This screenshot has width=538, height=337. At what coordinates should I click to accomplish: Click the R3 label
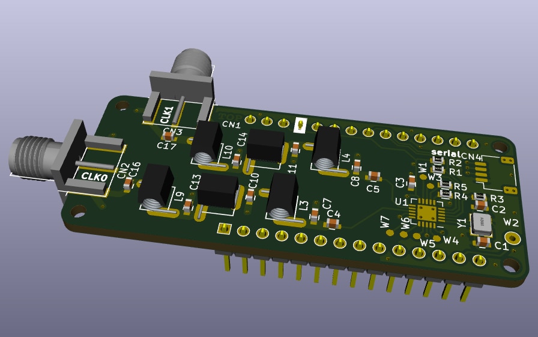coord(497,199)
